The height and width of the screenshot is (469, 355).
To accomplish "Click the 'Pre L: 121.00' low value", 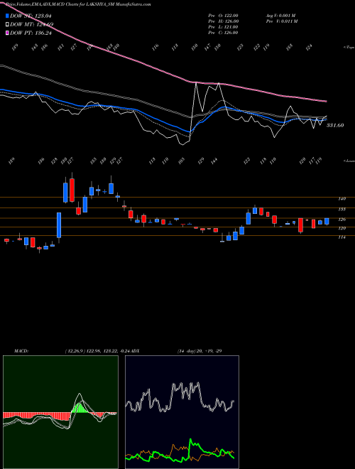I will click(223, 27).
